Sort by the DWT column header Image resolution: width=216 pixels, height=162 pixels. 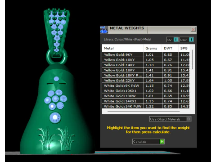click(x=170, y=48)
